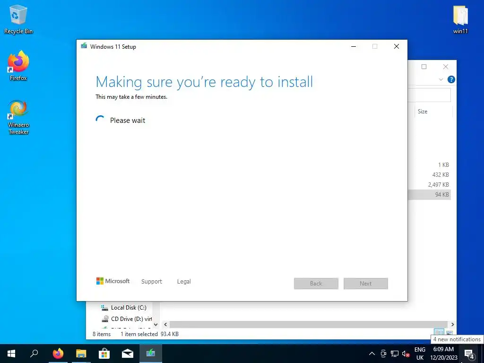Minimize the Windows 11 Setup window
484x363 pixels.
pos(354,46)
